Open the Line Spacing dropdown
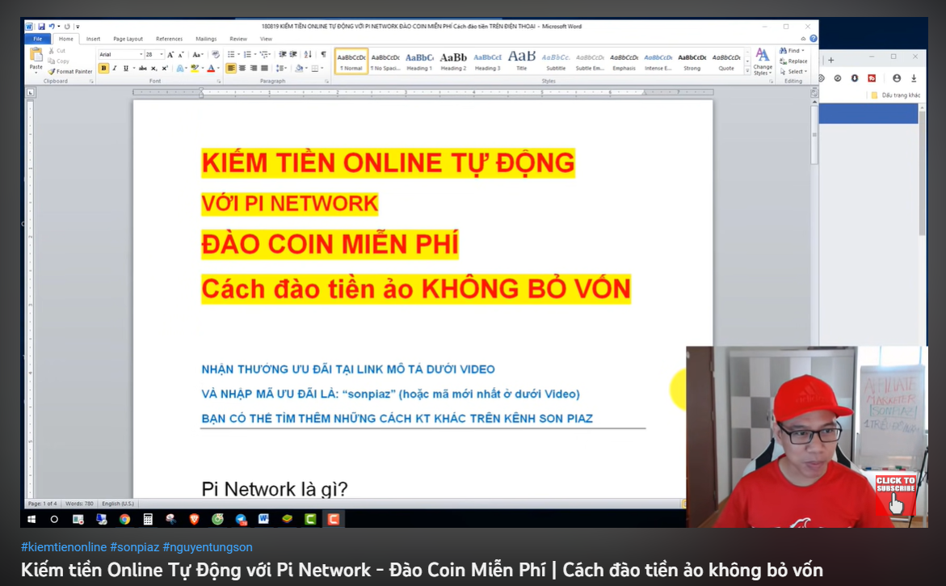Screen dimensions: 946x586 281,68
